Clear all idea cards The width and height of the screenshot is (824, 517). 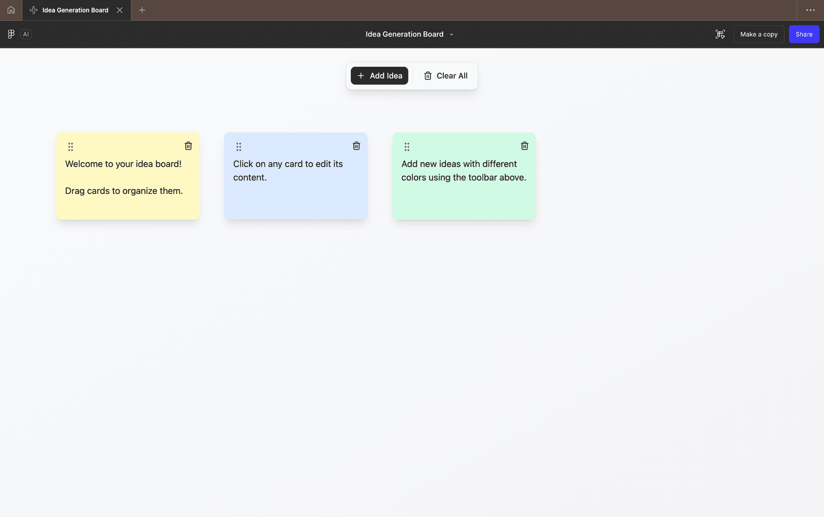[445, 76]
